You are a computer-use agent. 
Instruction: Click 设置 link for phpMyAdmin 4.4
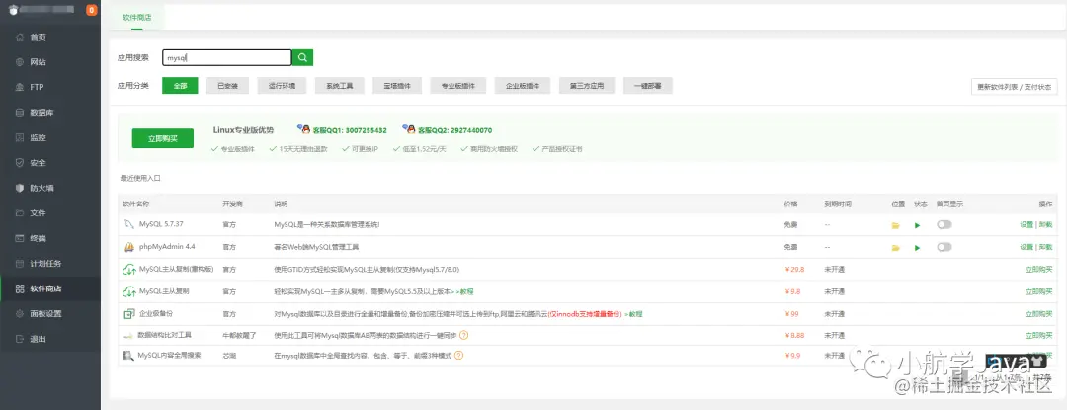tap(1026, 248)
